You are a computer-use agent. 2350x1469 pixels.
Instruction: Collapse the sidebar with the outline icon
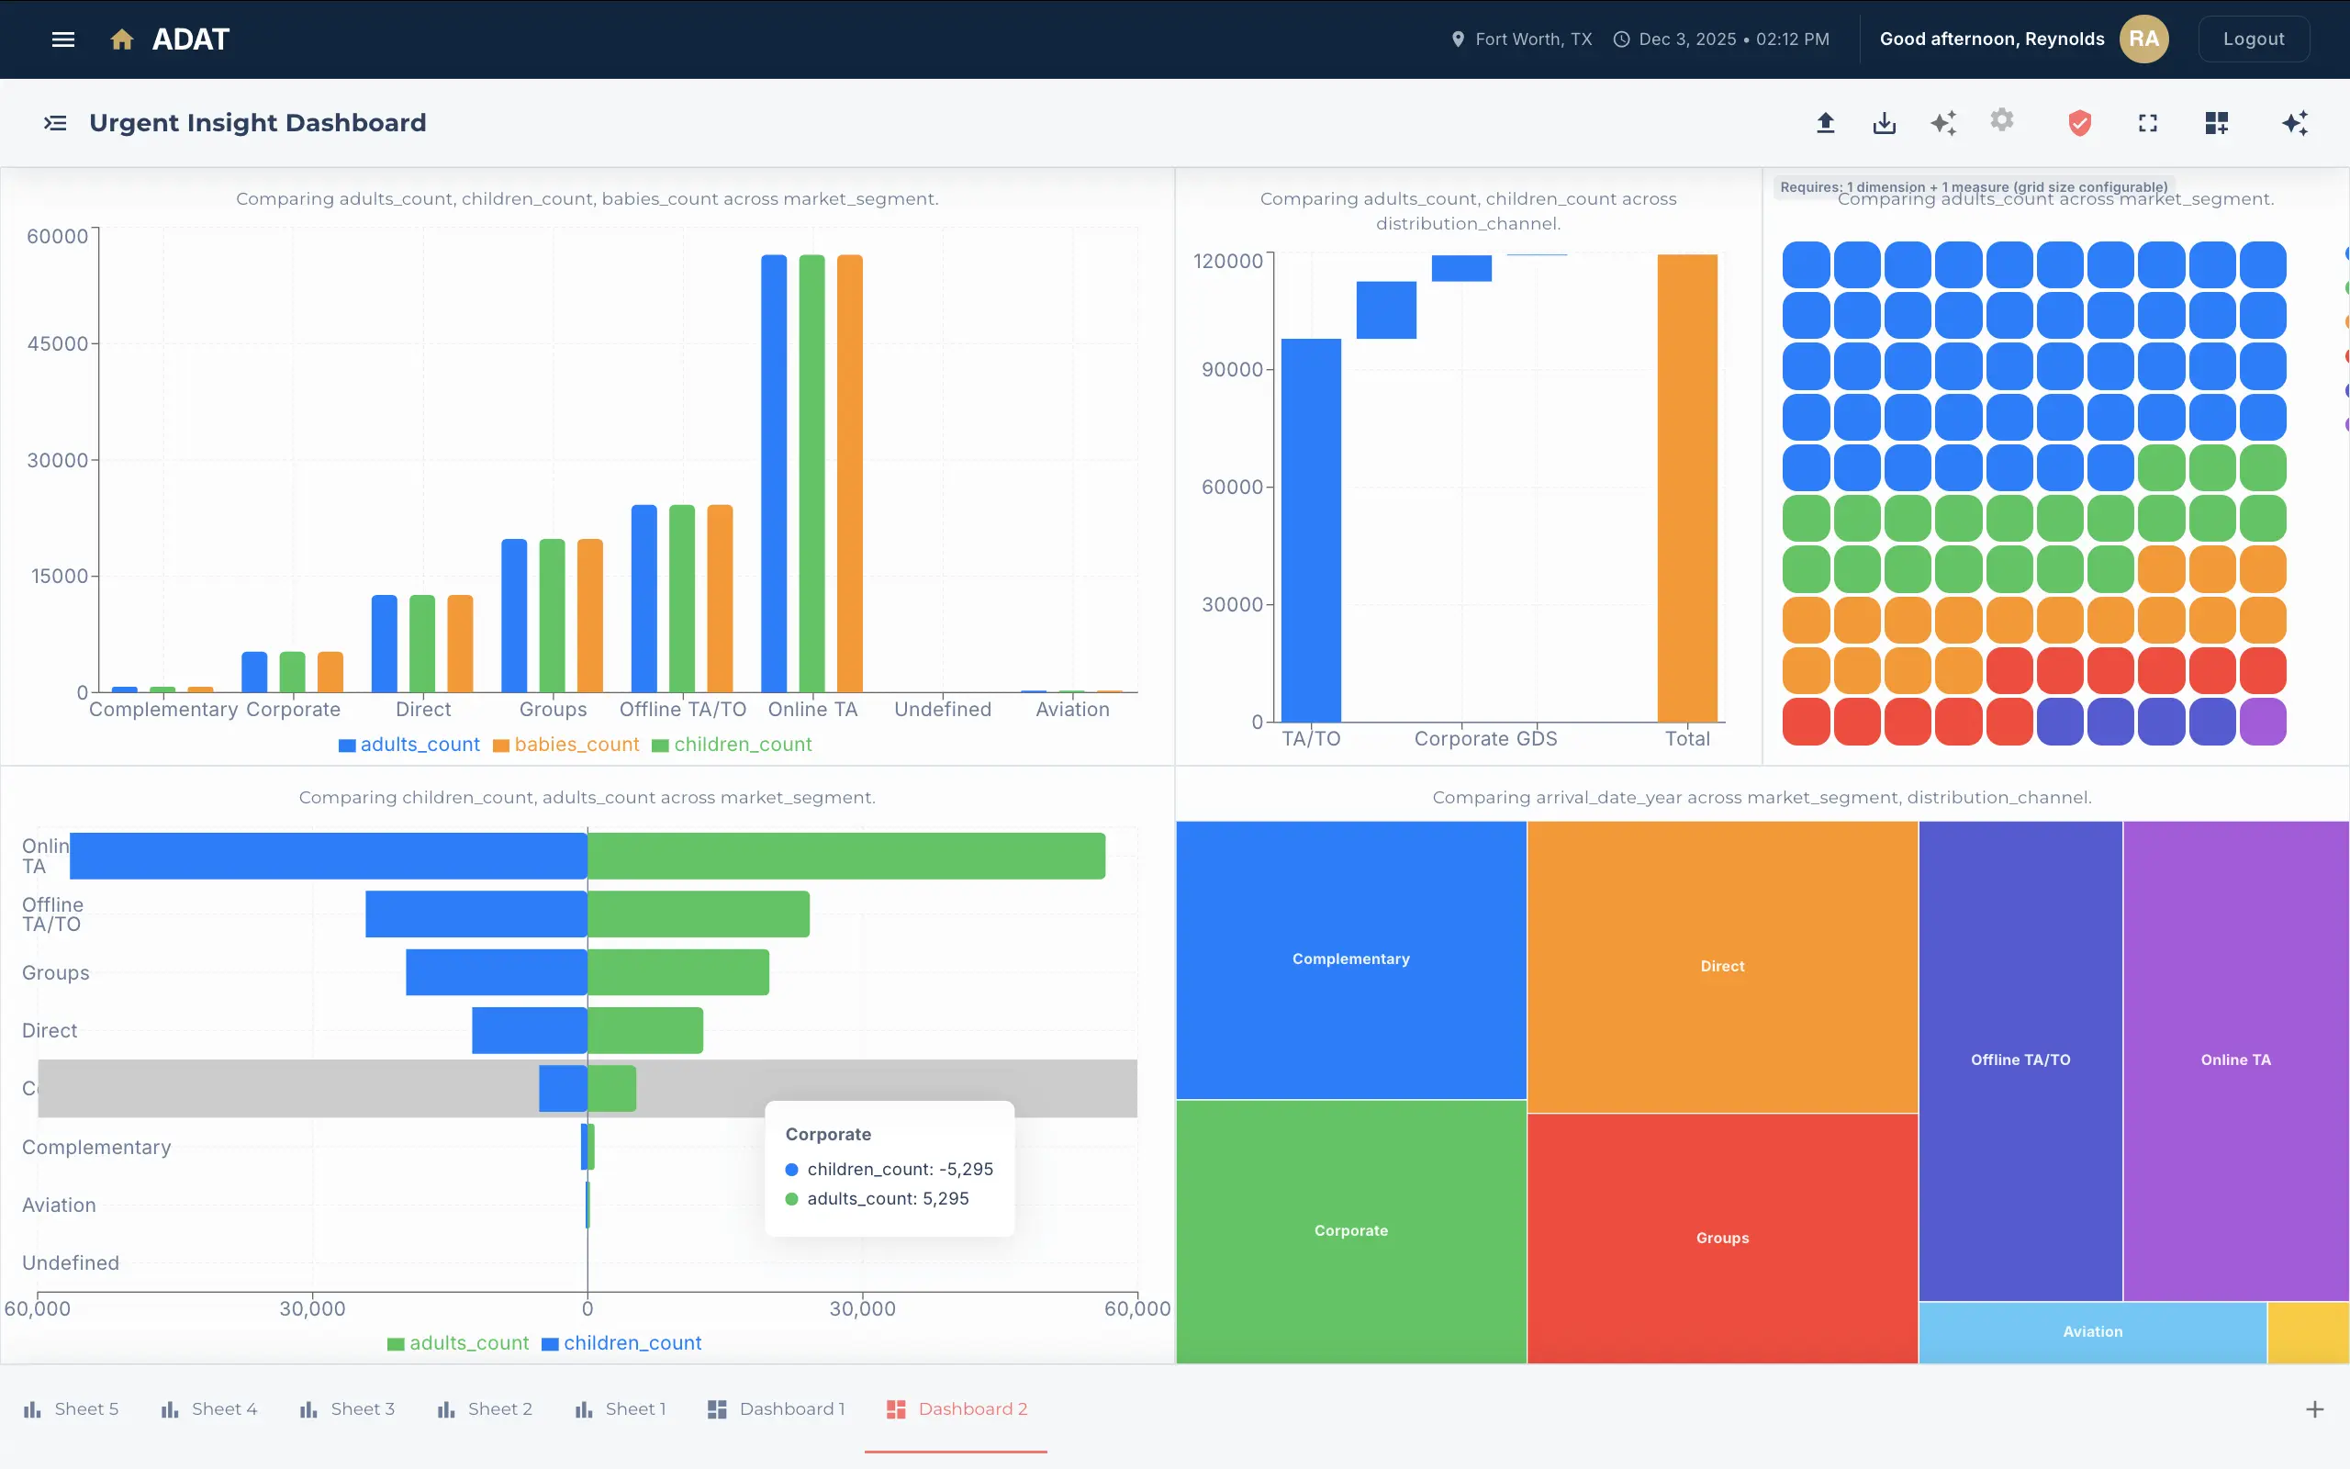54,122
